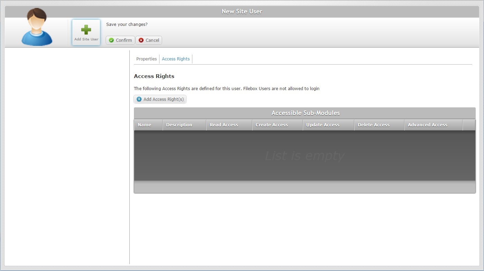Cancel changes using the red X button
484x271 pixels.
(x=149, y=40)
